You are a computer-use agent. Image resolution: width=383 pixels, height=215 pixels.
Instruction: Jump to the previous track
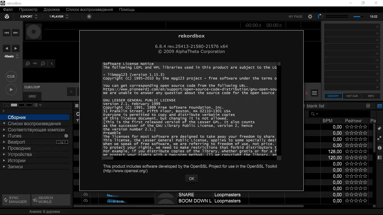pyautogui.click(x=6, y=33)
